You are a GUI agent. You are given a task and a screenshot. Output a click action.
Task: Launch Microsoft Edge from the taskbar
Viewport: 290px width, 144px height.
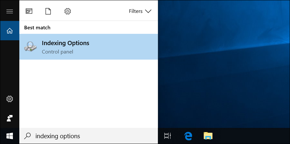[188, 136]
